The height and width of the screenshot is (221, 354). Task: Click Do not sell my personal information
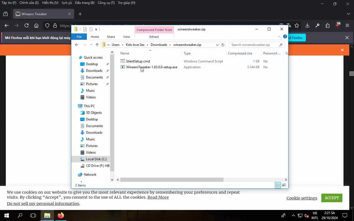pyautogui.click(x=43, y=204)
